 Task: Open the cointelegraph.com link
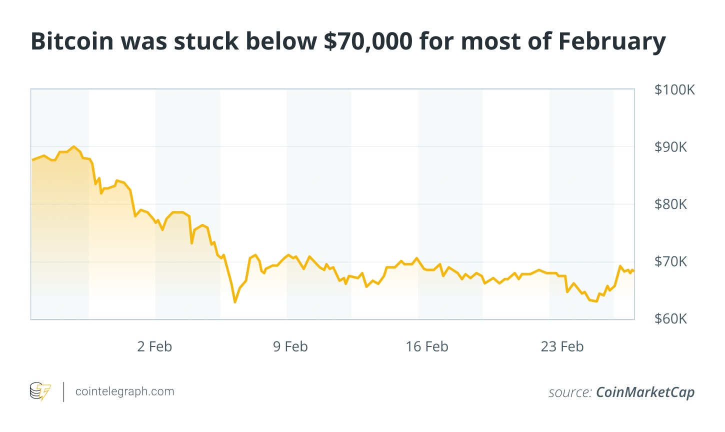click(124, 391)
